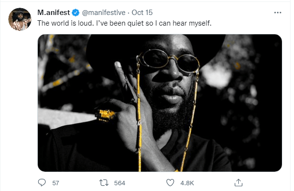The image size is (294, 191).
Task: Open the Oct 15 timestamp link
Action: tap(142, 13)
